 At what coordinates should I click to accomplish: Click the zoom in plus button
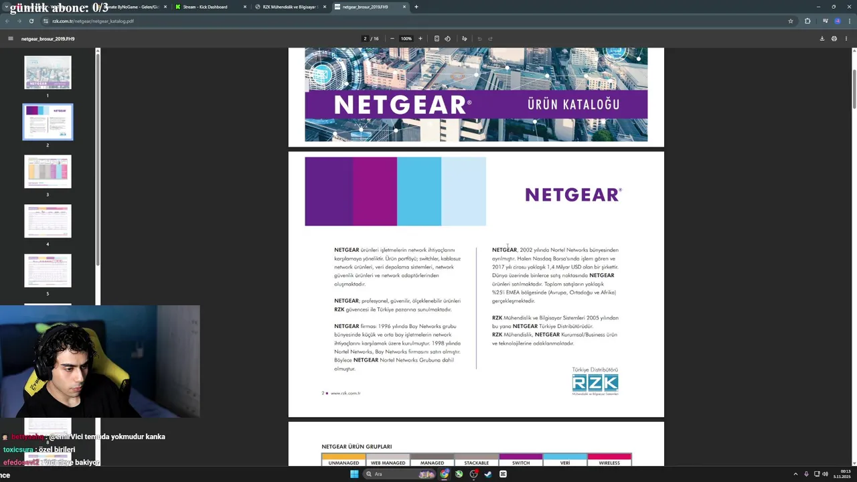pos(420,39)
